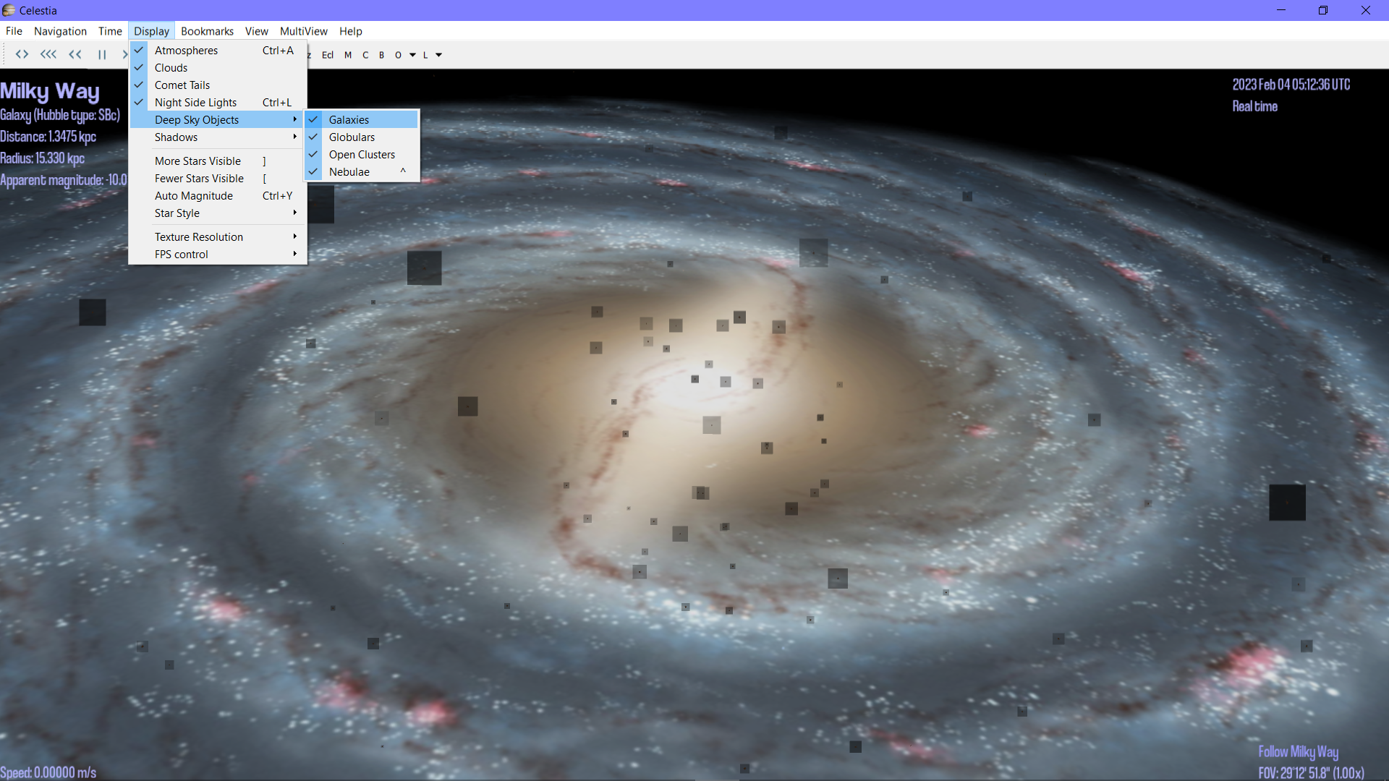The height and width of the screenshot is (781, 1389).
Task: Open the Navigation menu
Action: (x=60, y=31)
